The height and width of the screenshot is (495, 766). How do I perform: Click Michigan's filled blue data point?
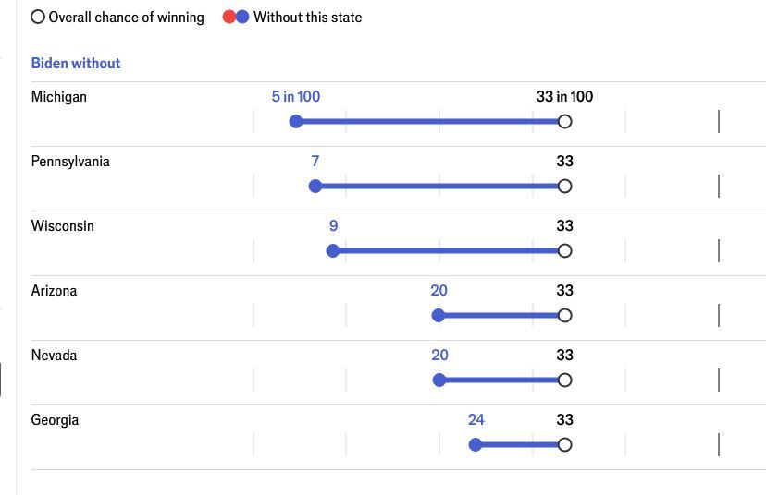pyautogui.click(x=296, y=121)
